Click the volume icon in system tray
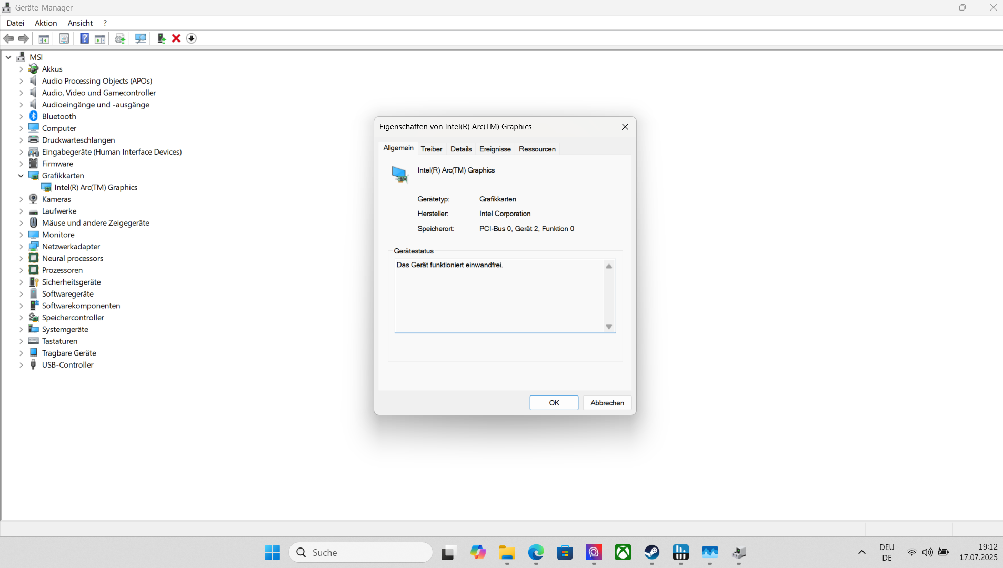 pos(928,552)
